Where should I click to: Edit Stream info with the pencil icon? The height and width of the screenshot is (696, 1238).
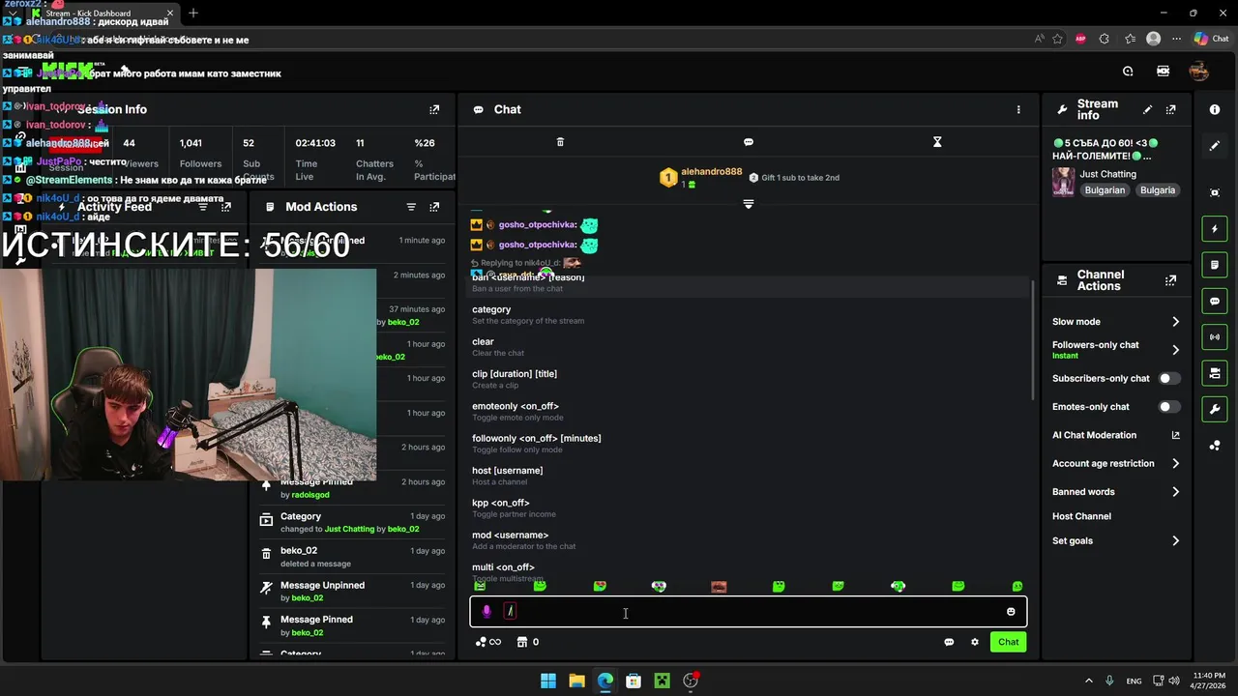pos(1148,110)
